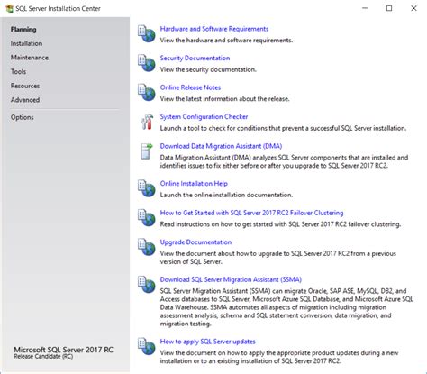Click the Hardware and Software Requirements globe icon
427x374 pixels.
coord(147,34)
